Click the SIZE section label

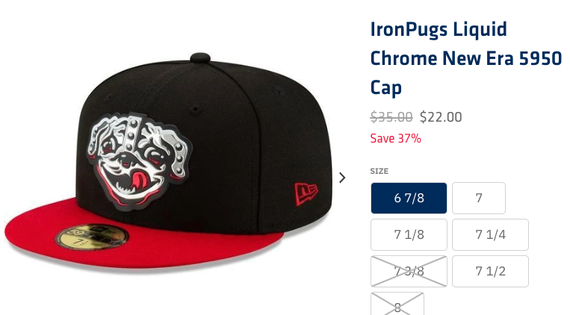(x=380, y=171)
